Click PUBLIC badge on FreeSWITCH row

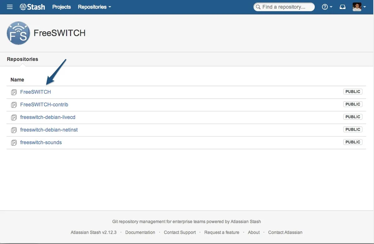click(353, 91)
